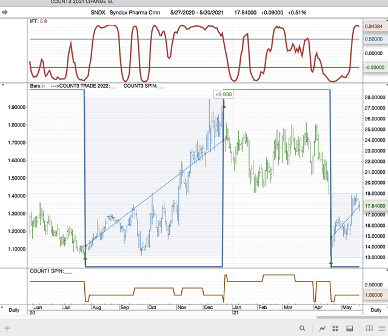Open the list lines icon at bottom right
Viewport: 388px width, 336px height.
tap(382, 328)
